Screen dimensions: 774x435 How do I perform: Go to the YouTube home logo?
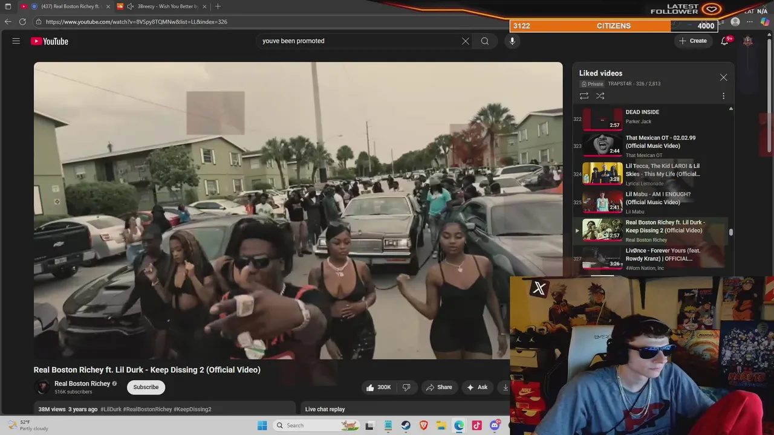[x=50, y=41]
